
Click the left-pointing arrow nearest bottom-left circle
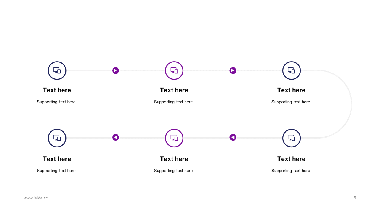tap(115, 137)
